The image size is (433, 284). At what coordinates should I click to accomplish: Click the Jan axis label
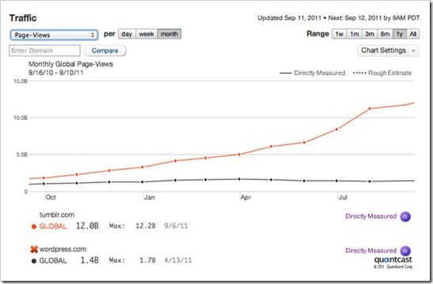150,197
